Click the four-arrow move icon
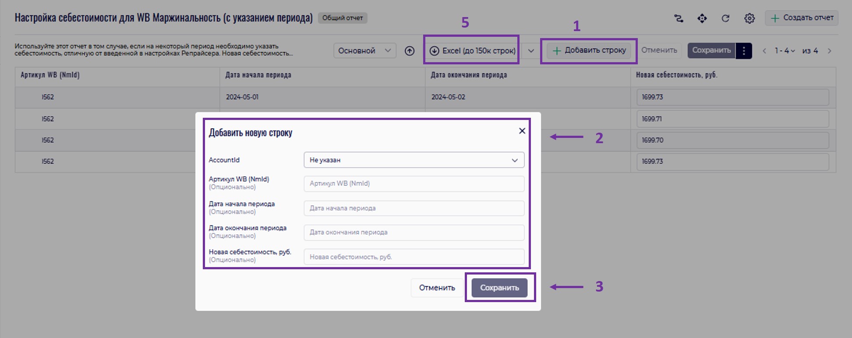 point(702,18)
